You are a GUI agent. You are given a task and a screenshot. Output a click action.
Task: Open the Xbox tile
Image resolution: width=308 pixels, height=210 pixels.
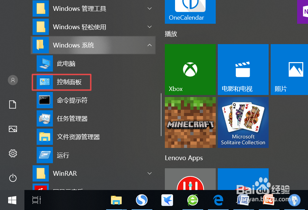190,70
